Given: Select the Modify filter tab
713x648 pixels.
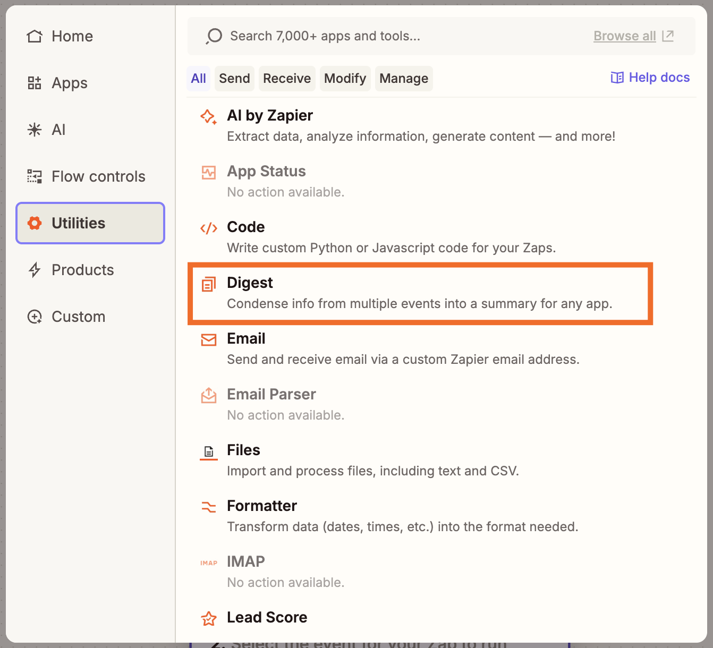Looking at the screenshot, I should [x=345, y=79].
